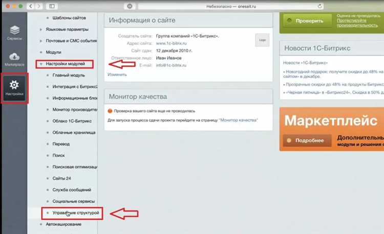Click the green Проверить button
Viewport: 384px width, 234px height.
pyautogui.click(x=307, y=21)
